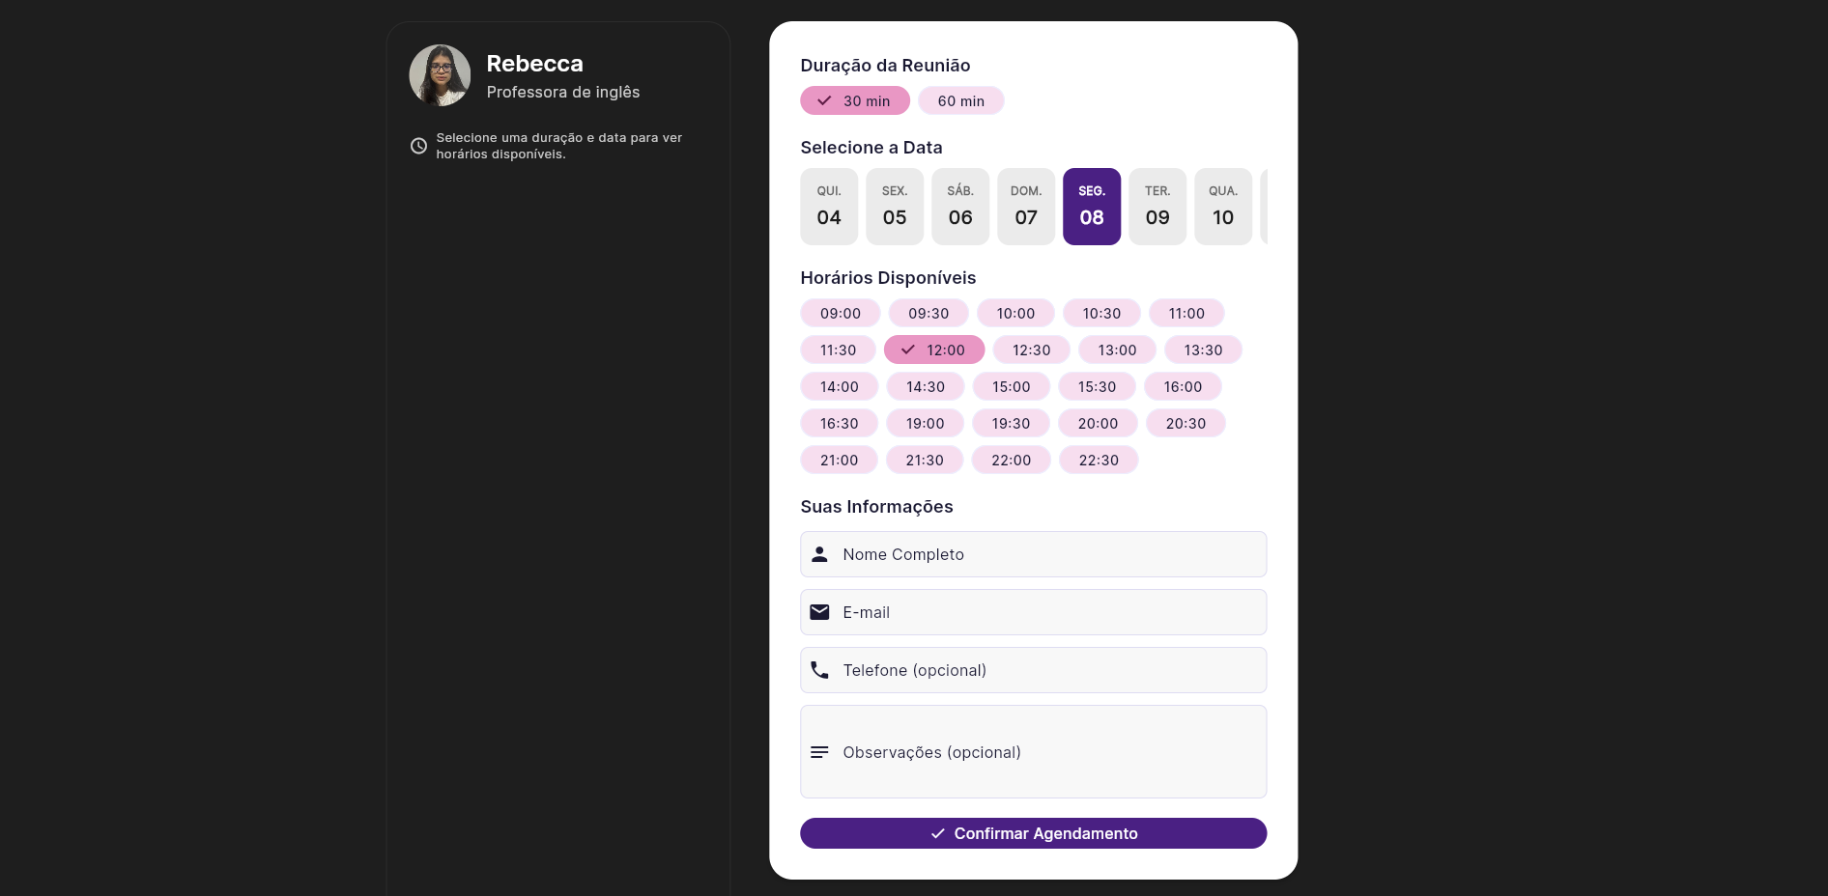This screenshot has height=896, width=1828.
Task: Select the 60 min duration option
Action: (x=960, y=101)
